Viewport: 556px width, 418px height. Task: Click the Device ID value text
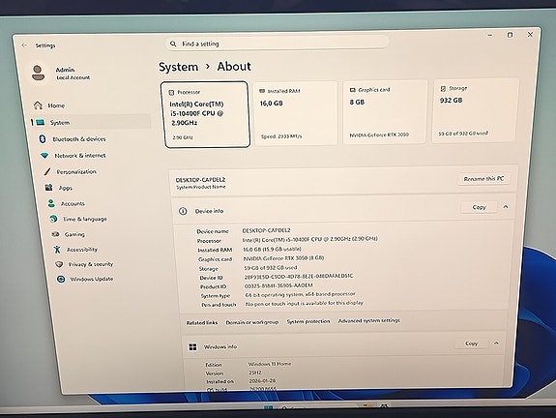point(299,277)
